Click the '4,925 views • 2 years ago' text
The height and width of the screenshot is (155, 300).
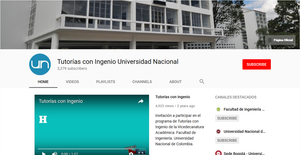click(x=175, y=106)
